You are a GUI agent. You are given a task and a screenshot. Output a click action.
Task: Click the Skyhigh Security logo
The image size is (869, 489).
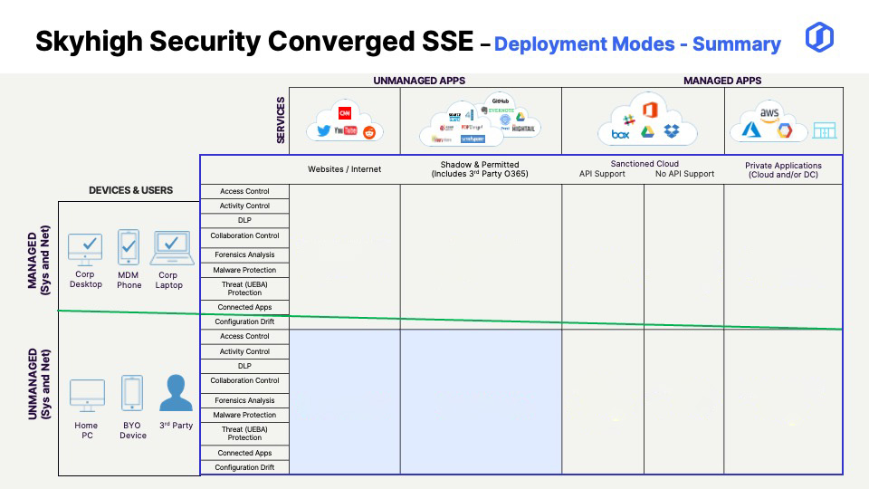coord(819,37)
